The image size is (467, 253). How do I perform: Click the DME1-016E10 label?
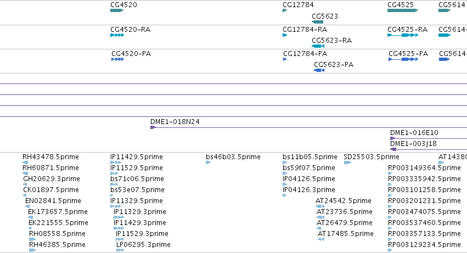414,133
